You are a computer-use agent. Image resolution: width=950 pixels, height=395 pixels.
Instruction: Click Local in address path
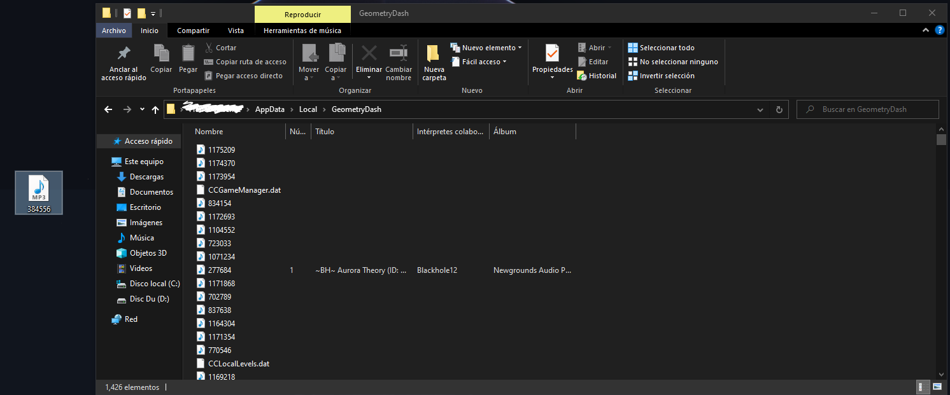308,109
